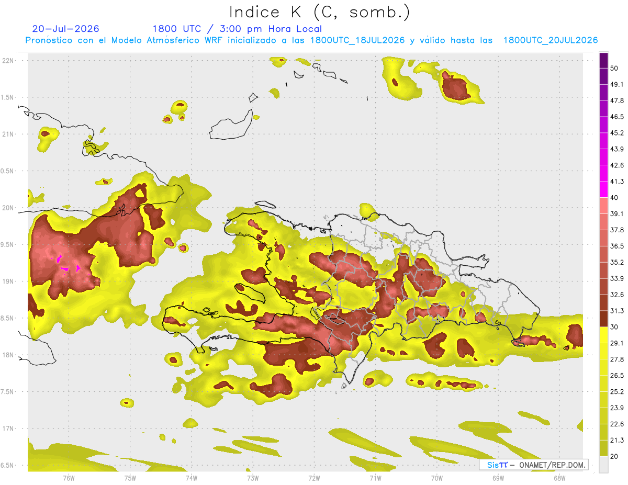
Task: Click the longitude label "71W"
Action: 375,478
